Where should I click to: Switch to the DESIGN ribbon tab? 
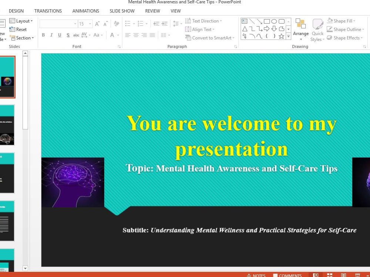pyautogui.click(x=16, y=11)
